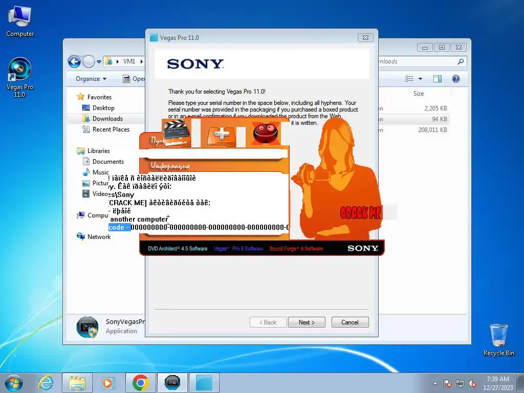Click Vegas Pro 8 Software label
524x393 pixels.
click(x=238, y=249)
